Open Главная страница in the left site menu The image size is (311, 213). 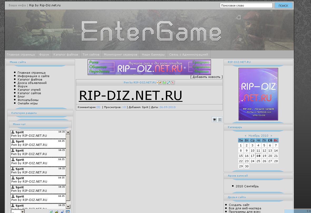tap(32, 73)
